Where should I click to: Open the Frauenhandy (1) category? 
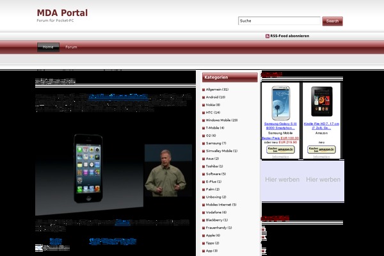[219, 228]
